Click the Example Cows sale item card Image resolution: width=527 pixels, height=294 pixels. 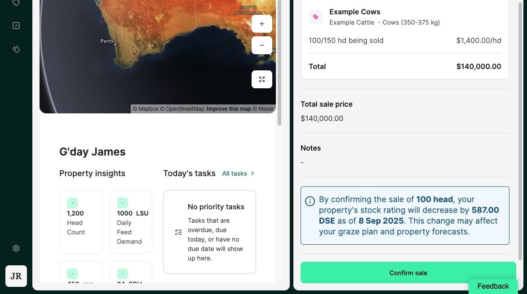(404, 40)
